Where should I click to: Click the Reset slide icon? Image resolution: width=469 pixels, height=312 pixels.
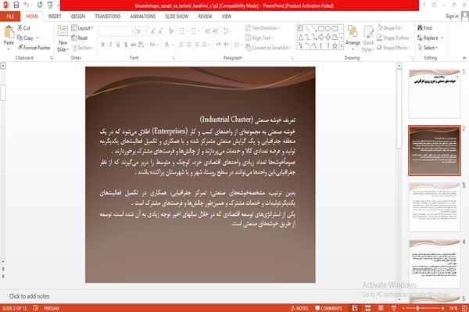74,38
